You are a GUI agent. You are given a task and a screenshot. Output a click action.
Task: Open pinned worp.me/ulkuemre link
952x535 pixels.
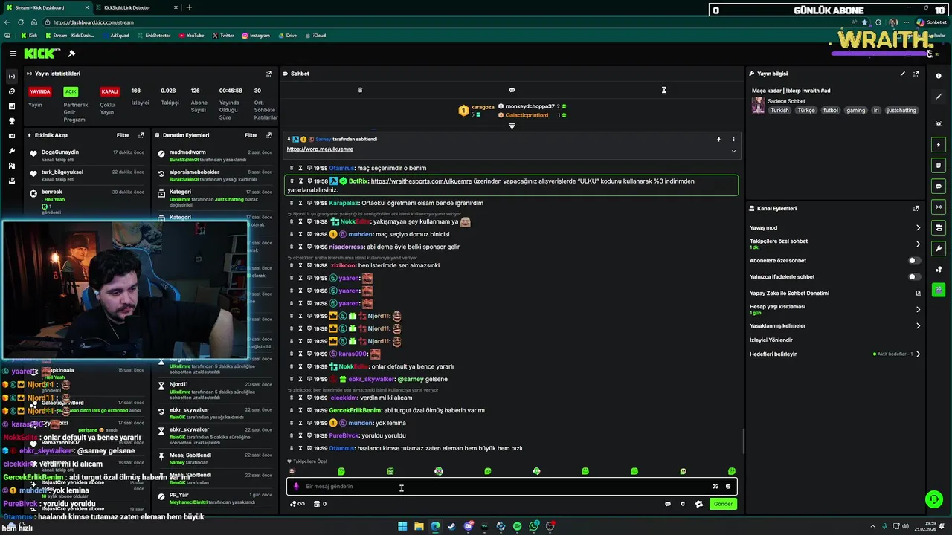click(x=320, y=149)
